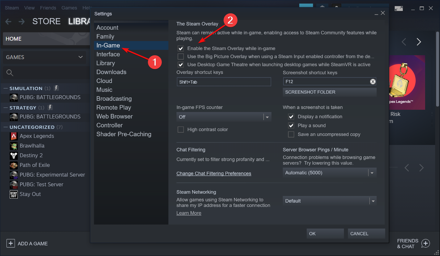440x256 pixels.
Task: Click the PUBG icon under STRATEGY
Action: [x=14, y=117]
